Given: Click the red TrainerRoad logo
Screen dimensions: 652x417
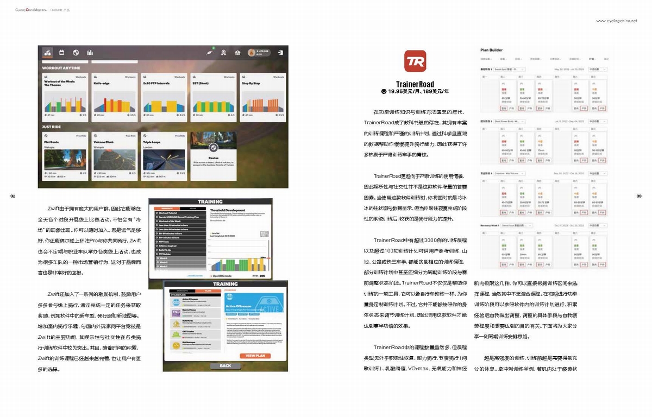Looking at the screenshot, I should click(415, 61).
